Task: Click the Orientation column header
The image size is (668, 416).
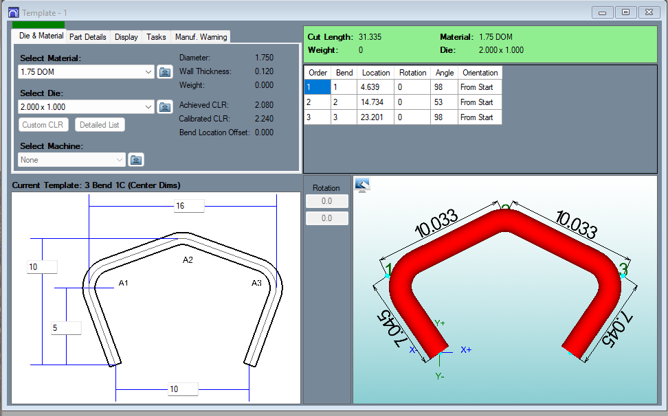Action: [x=480, y=73]
